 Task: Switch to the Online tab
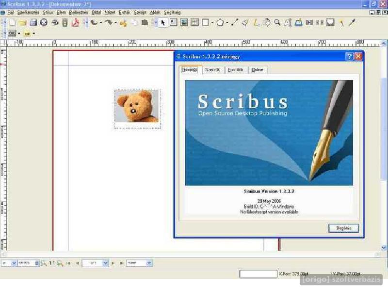(x=258, y=70)
